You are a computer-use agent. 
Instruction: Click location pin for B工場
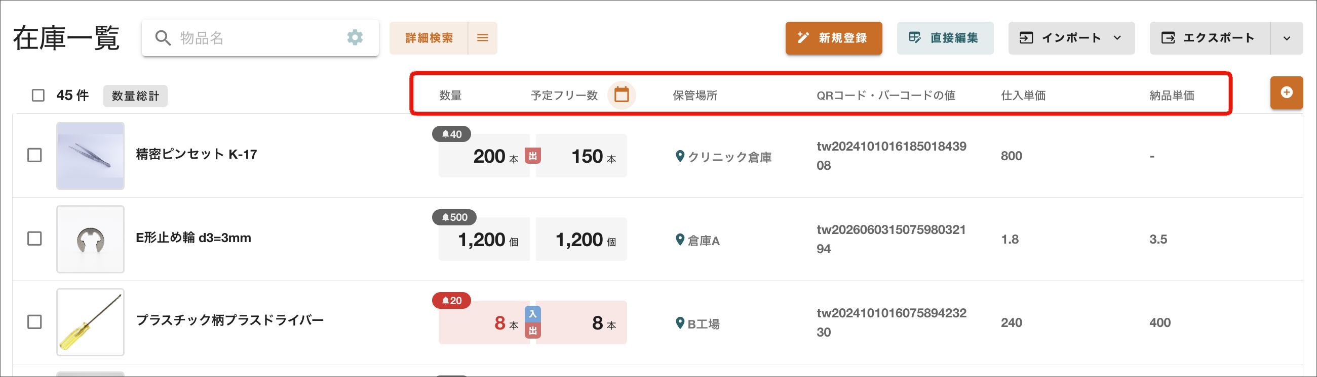click(x=680, y=323)
